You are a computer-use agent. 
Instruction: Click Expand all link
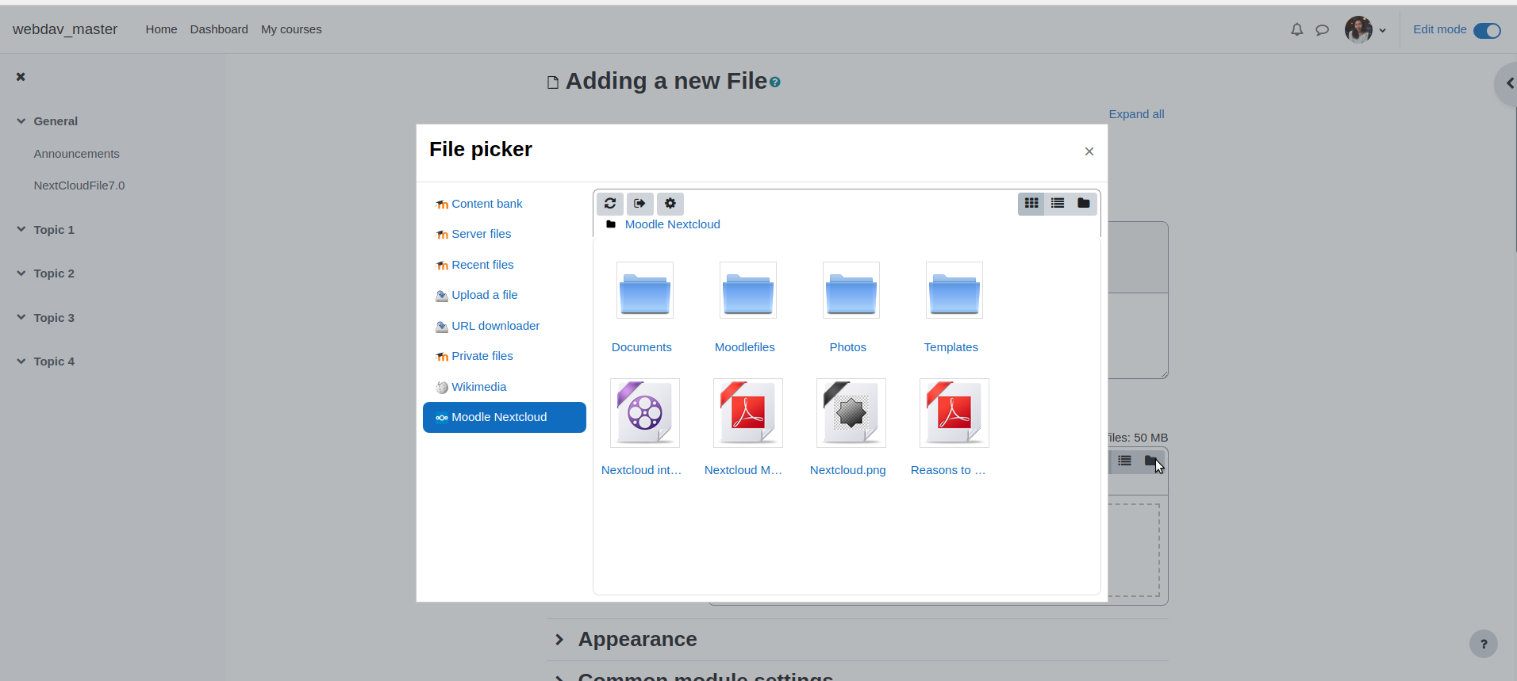click(x=1136, y=114)
